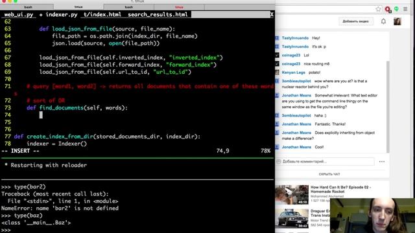Click Kenyan Legs username in chat
The image size is (415, 233).
tap(293, 72)
